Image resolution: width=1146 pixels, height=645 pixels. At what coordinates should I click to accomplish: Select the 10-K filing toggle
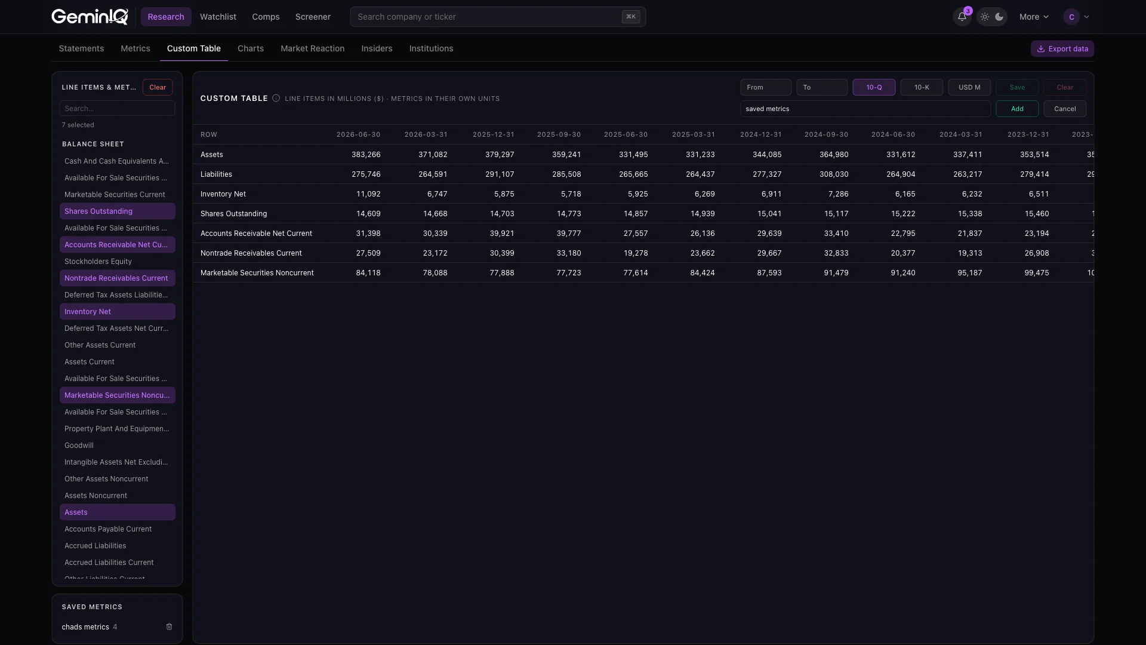[x=922, y=87]
